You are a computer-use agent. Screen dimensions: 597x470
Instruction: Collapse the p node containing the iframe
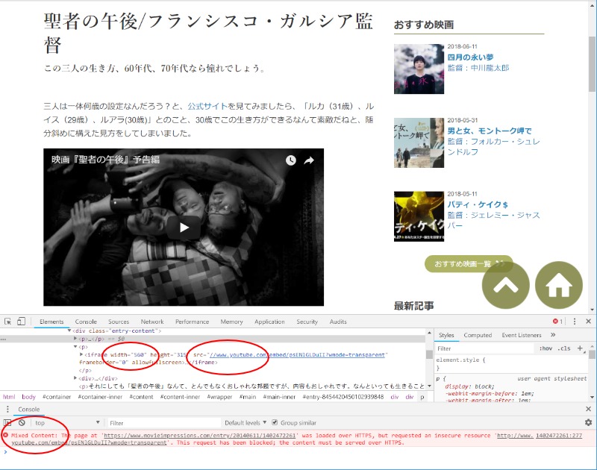[75, 347]
